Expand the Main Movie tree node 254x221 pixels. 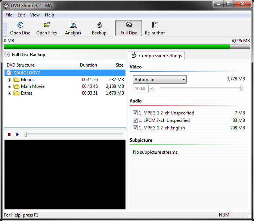10,86
